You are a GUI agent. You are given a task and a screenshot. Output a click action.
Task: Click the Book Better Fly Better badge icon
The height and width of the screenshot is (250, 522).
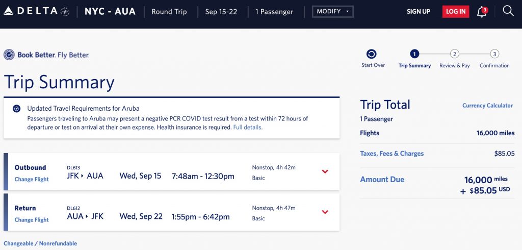tap(9, 55)
